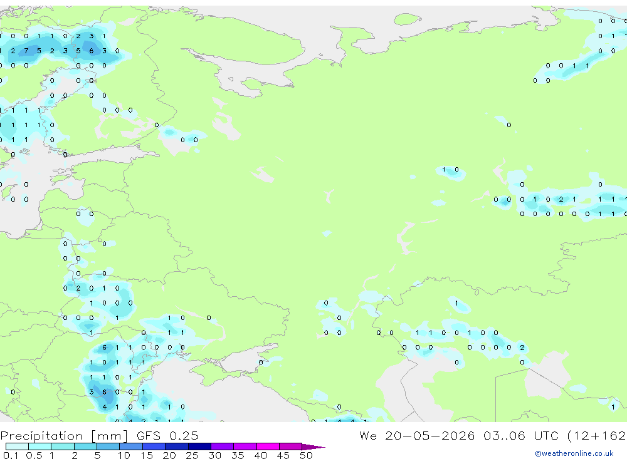Pick the legend swatch between 1 and 2

[63, 446]
